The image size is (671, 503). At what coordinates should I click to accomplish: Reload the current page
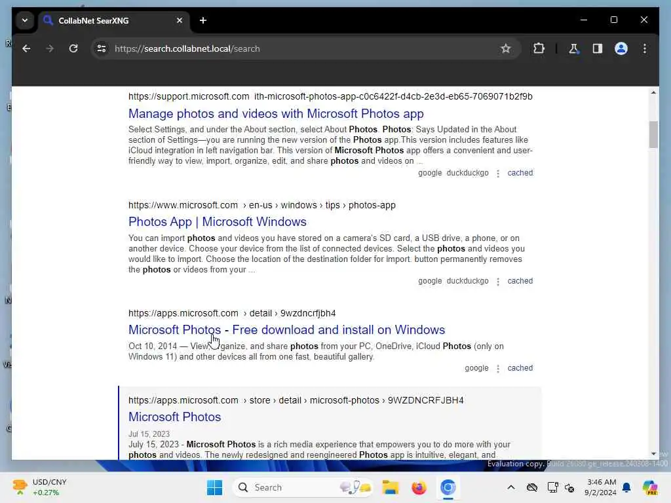click(x=73, y=48)
